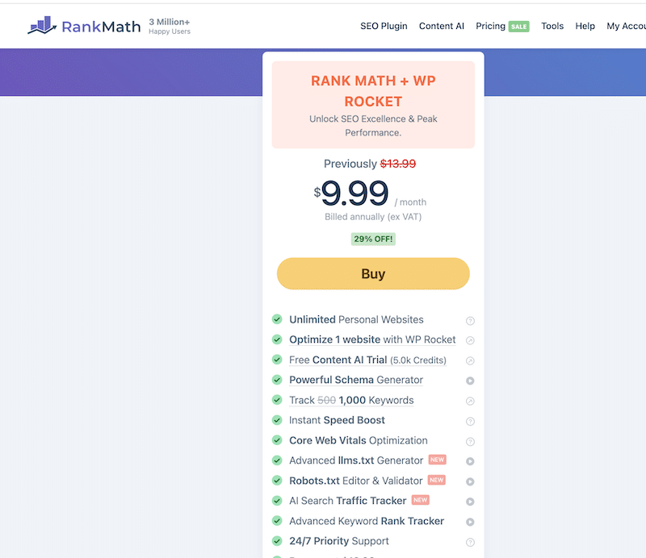Click the link icon beside Optimize 1 website
The image size is (646, 558).
click(470, 339)
